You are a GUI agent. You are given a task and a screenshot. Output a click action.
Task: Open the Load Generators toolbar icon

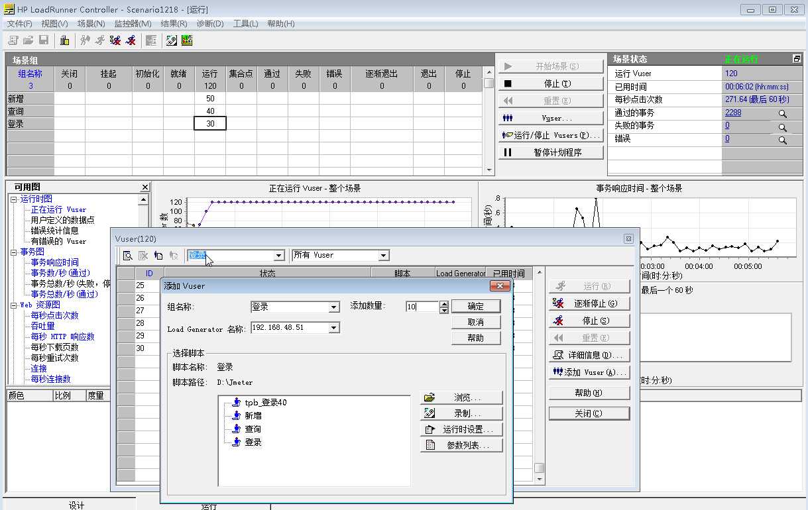[65, 40]
